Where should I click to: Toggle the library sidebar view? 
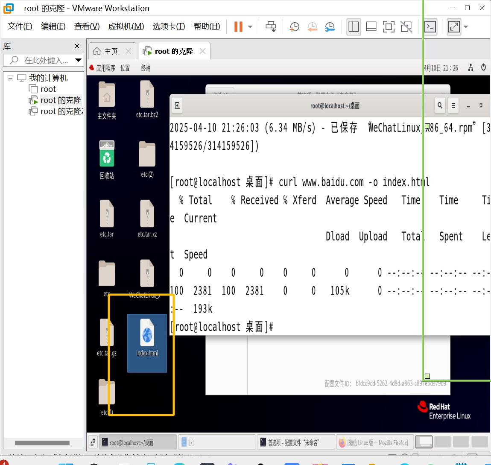click(x=354, y=26)
